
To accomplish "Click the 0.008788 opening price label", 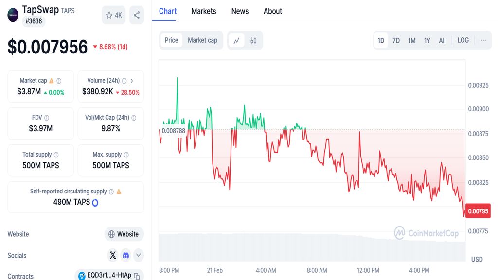I will point(174,131).
